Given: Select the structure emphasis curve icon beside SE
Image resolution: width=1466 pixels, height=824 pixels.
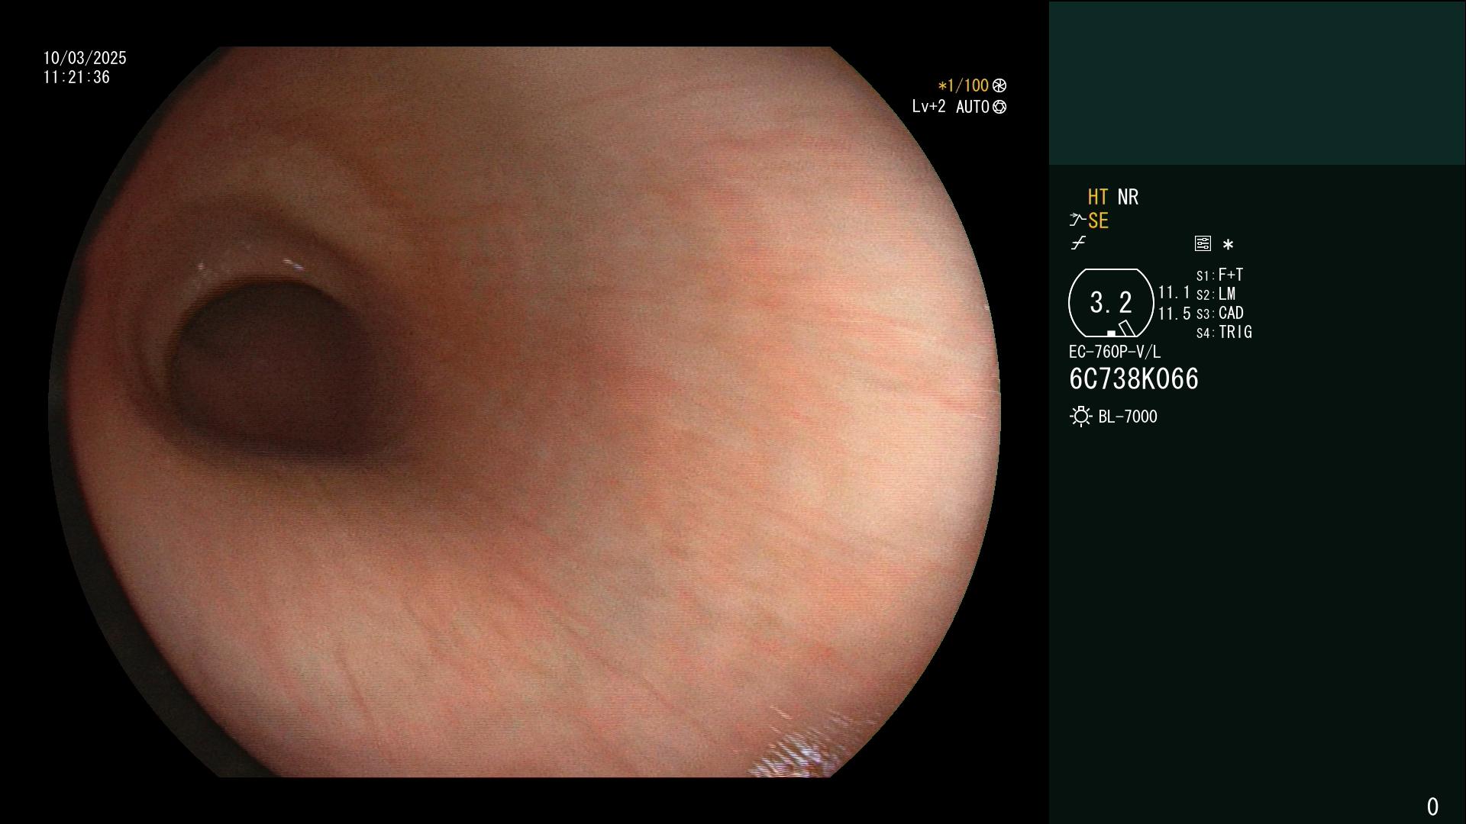Looking at the screenshot, I should click(x=1077, y=220).
